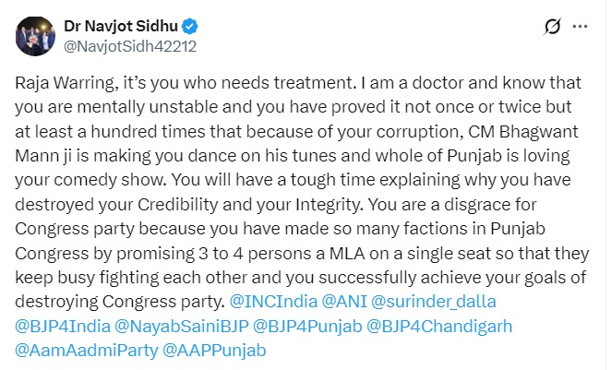Click the opening words "Raja Warring"

click(x=61, y=82)
